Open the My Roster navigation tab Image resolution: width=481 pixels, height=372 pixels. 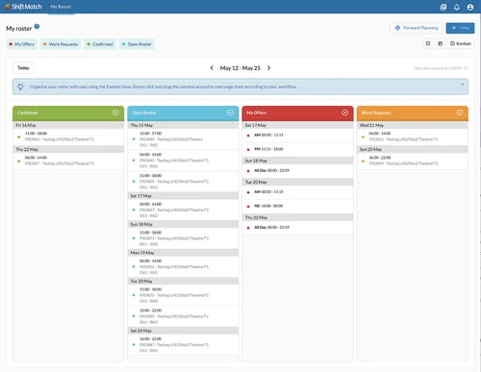click(x=61, y=7)
